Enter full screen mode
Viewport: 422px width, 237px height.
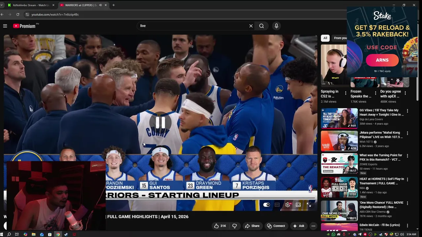click(x=309, y=205)
